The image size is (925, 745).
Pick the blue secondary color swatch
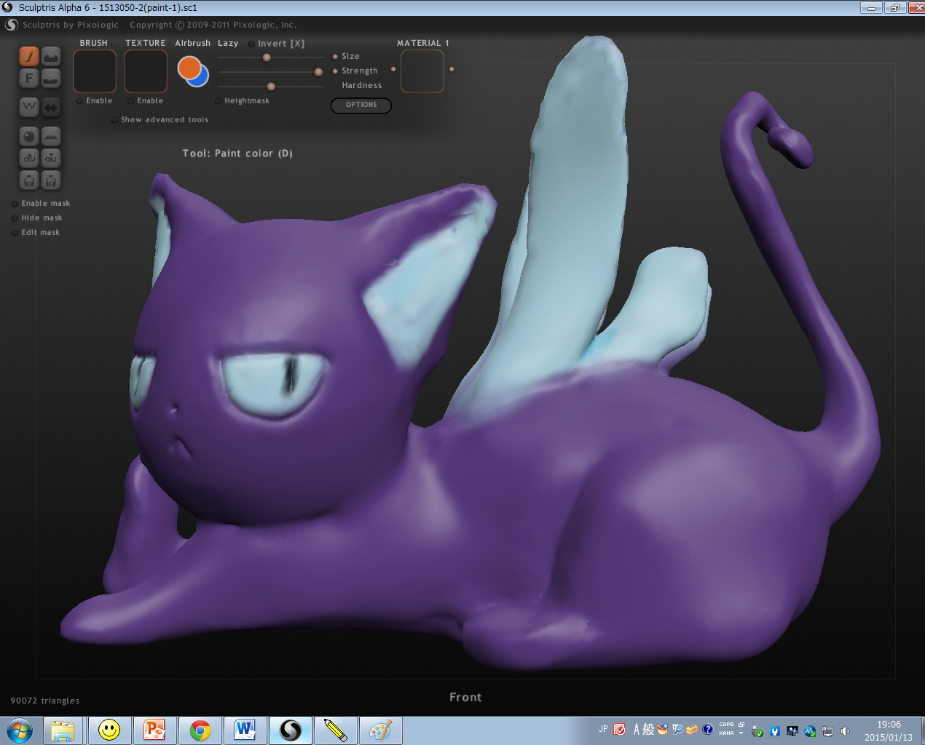(201, 79)
